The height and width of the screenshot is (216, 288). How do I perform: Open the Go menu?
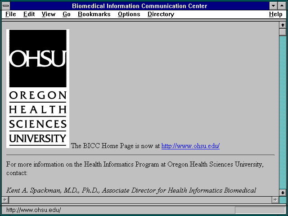(67, 14)
